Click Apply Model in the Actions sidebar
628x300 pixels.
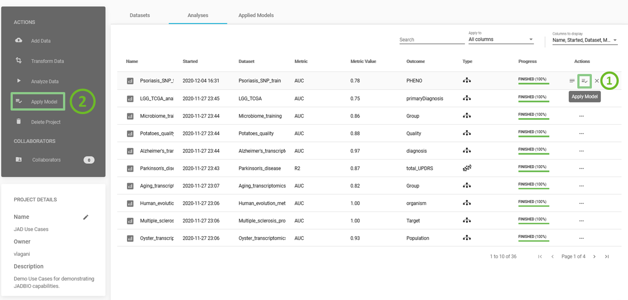tap(38, 101)
